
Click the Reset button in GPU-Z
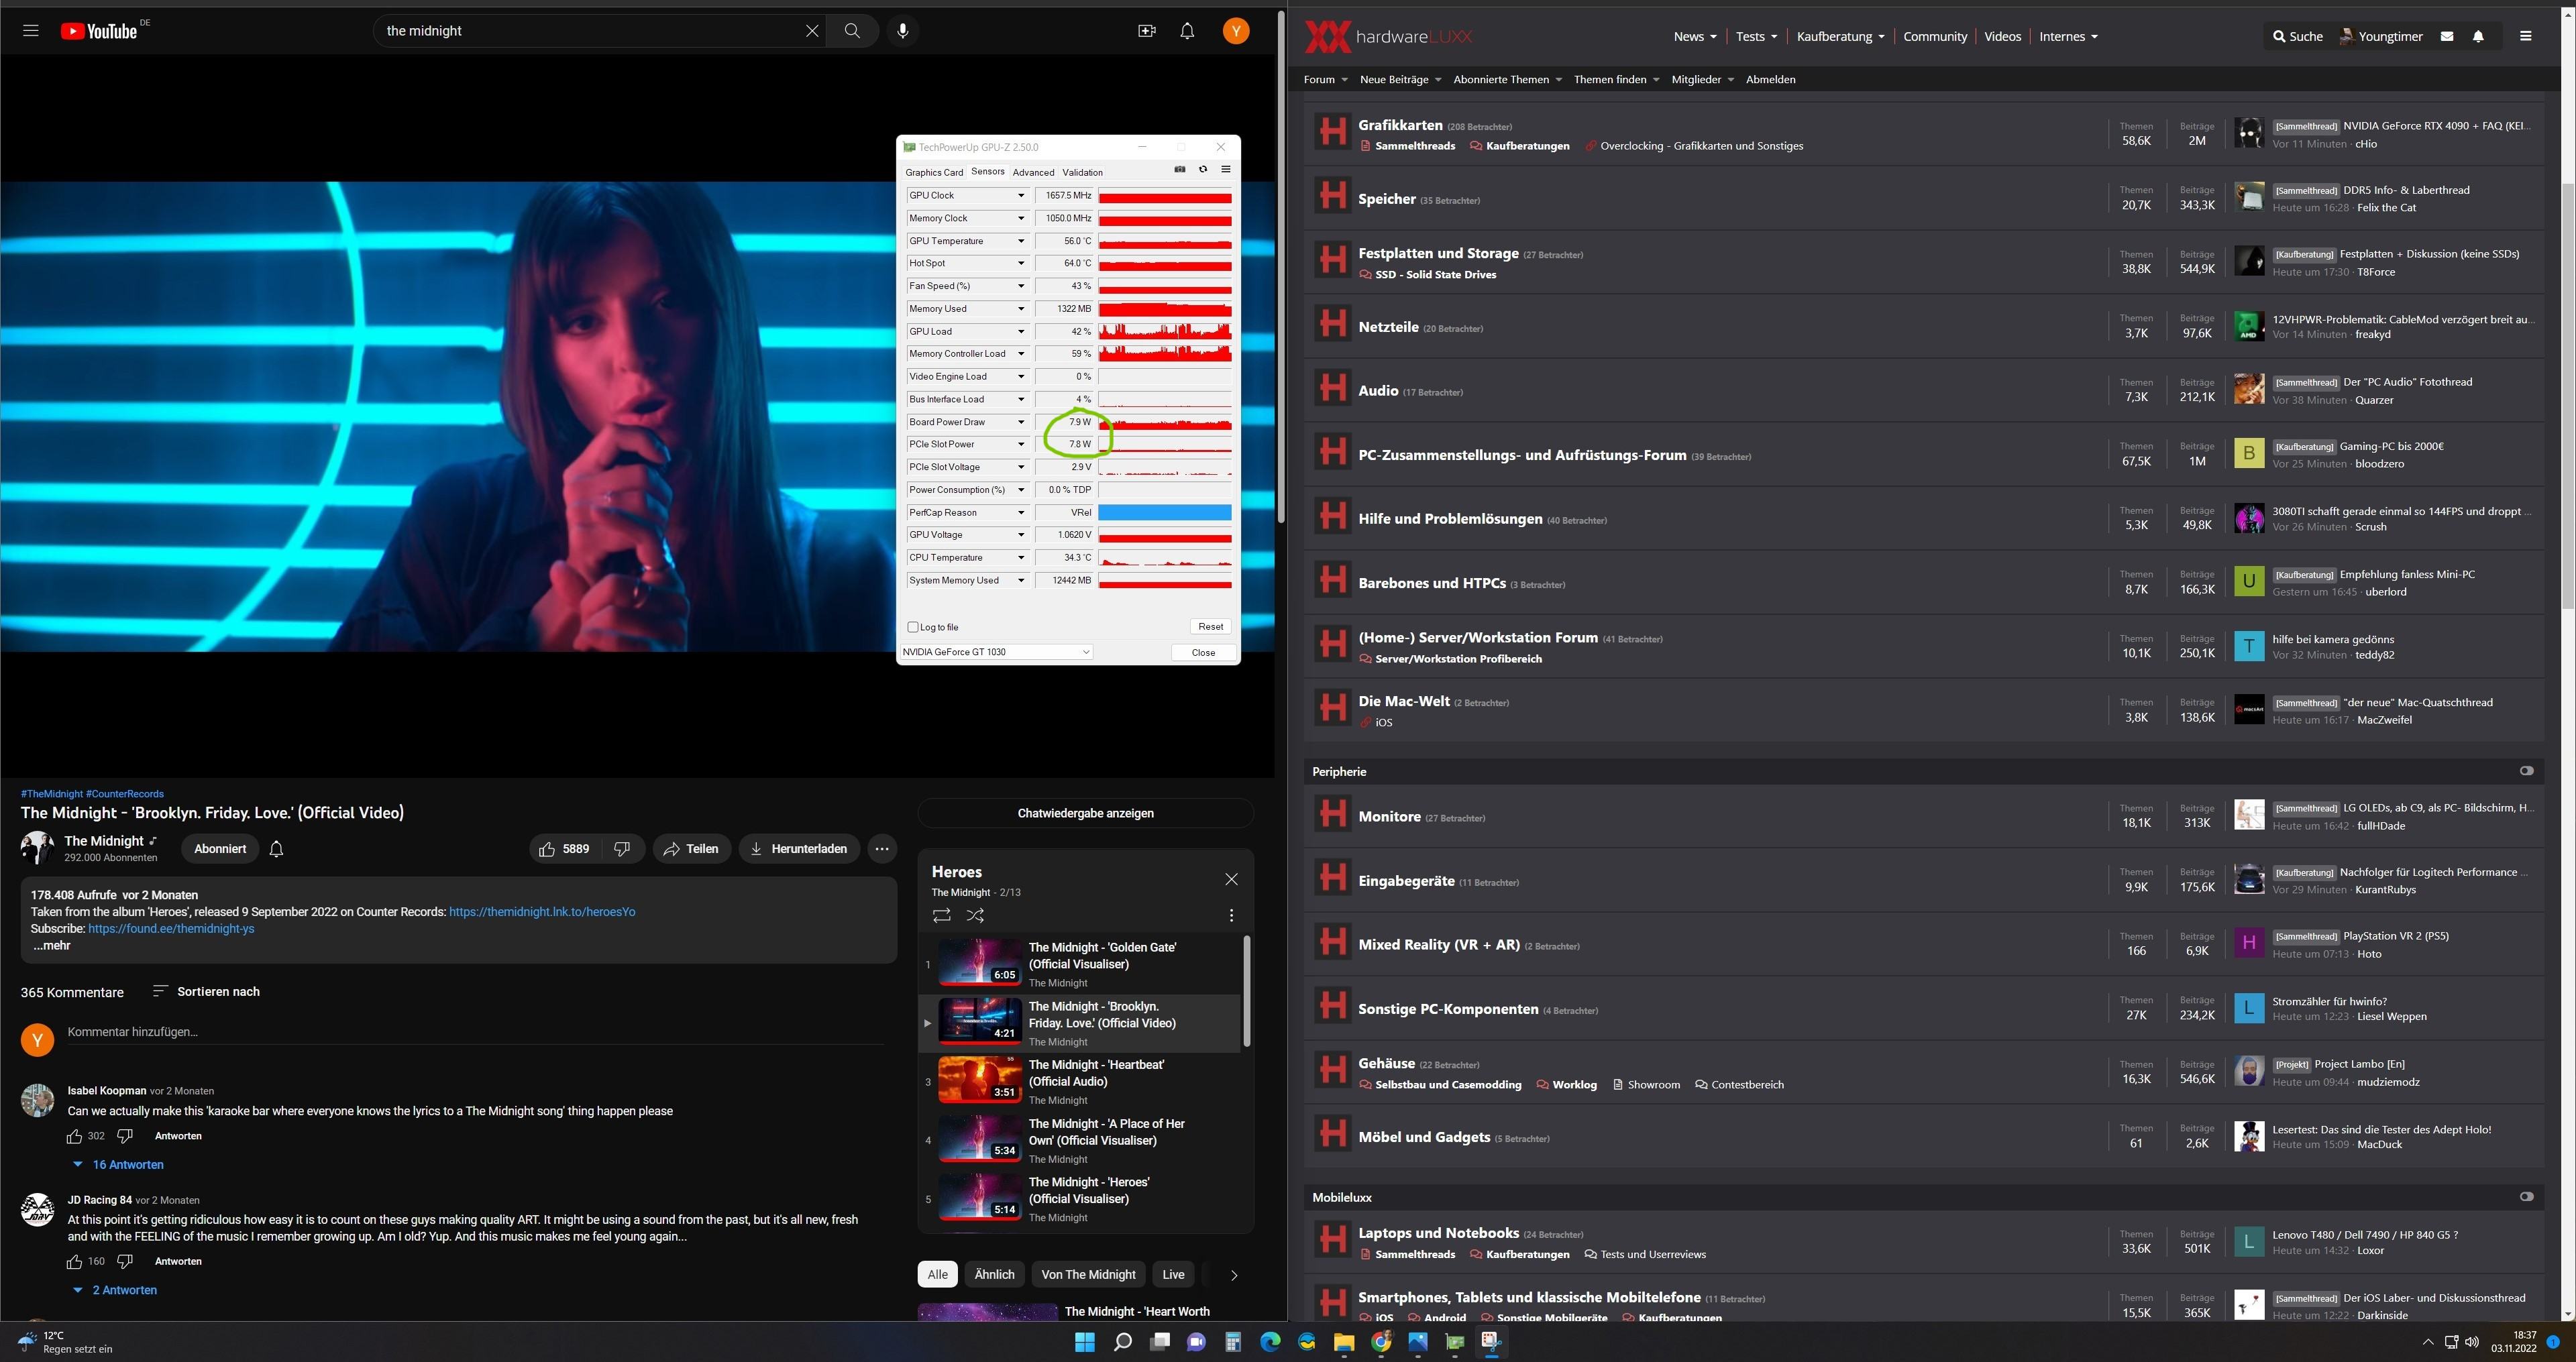[1210, 627]
